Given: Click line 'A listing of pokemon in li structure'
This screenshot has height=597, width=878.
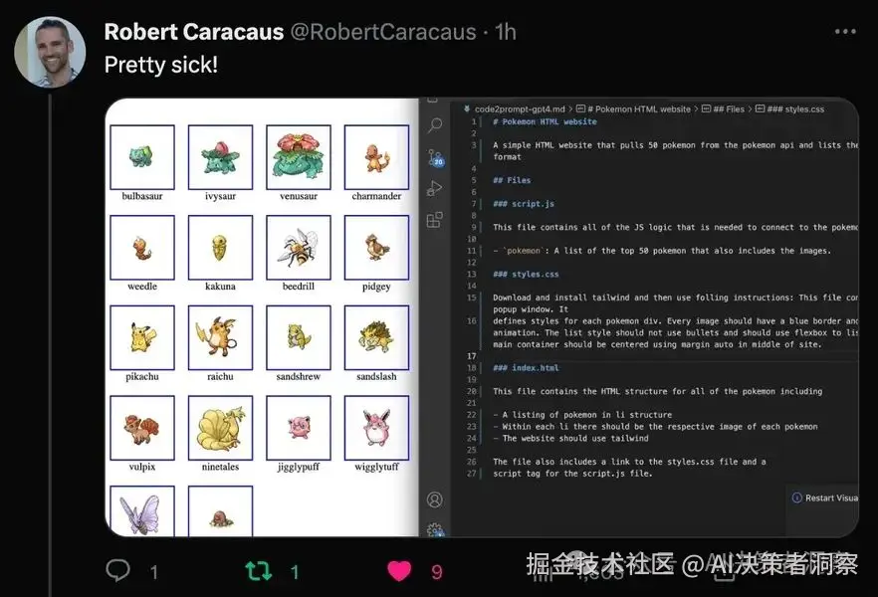Looking at the screenshot, I should click(582, 415).
